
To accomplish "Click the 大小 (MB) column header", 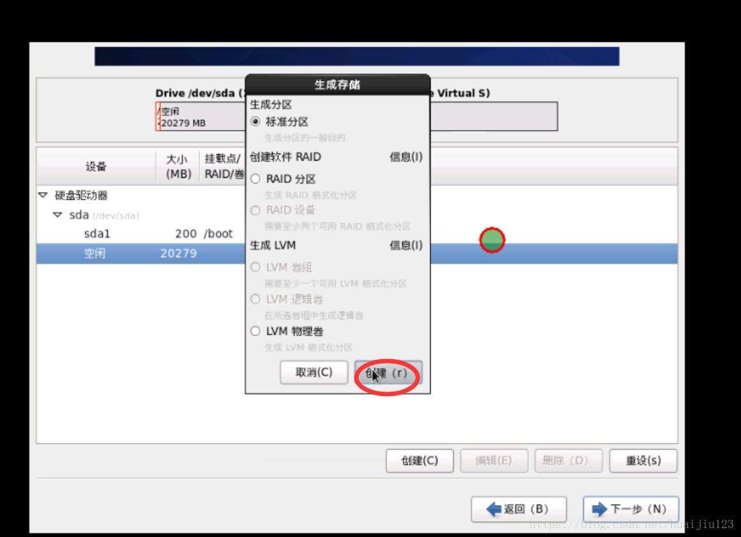I will click(178, 166).
